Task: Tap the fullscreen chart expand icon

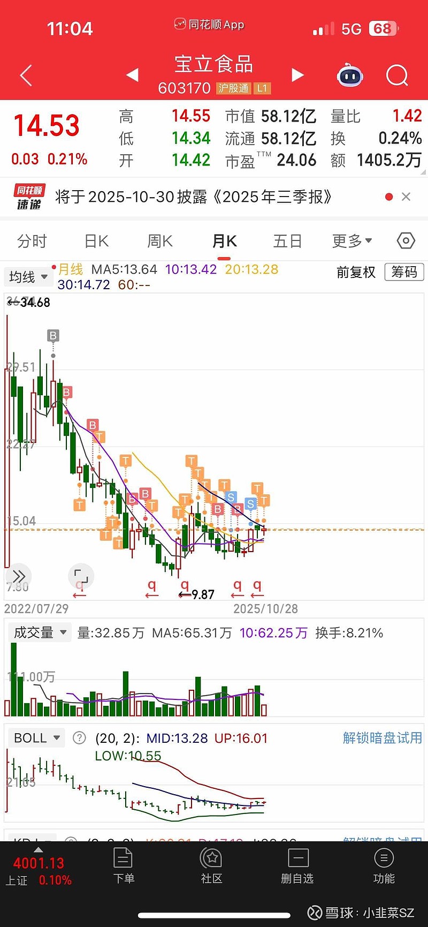Action: [81, 576]
